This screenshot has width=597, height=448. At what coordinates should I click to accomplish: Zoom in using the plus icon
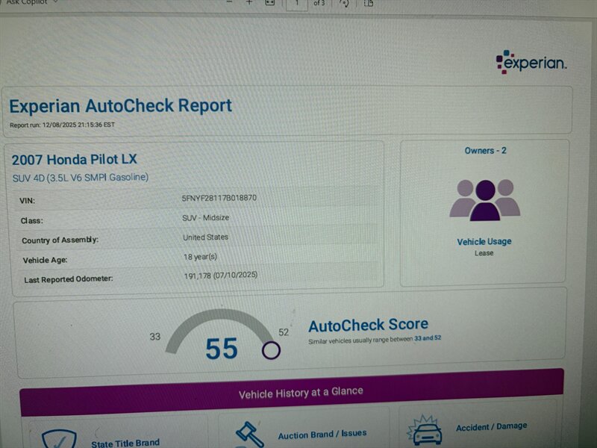point(249,2)
